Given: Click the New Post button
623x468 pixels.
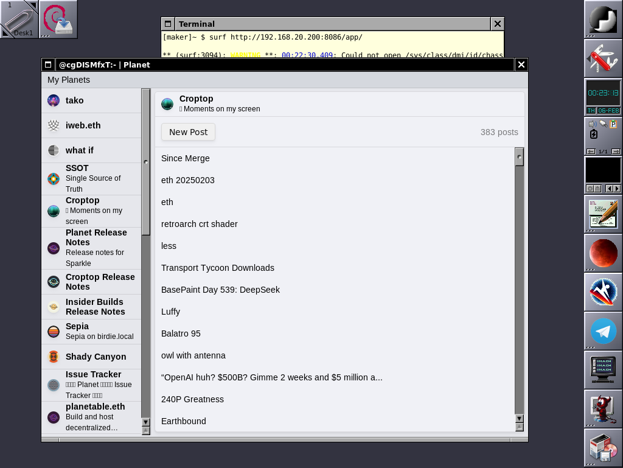Looking at the screenshot, I should (x=187, y=131).
